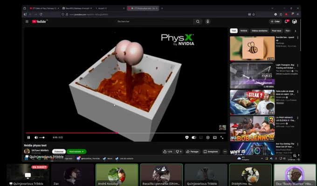Click the S'abonner subscribe button
Image resolution: width=317 pixels, height=186 pixels.
tap(59, 152)
